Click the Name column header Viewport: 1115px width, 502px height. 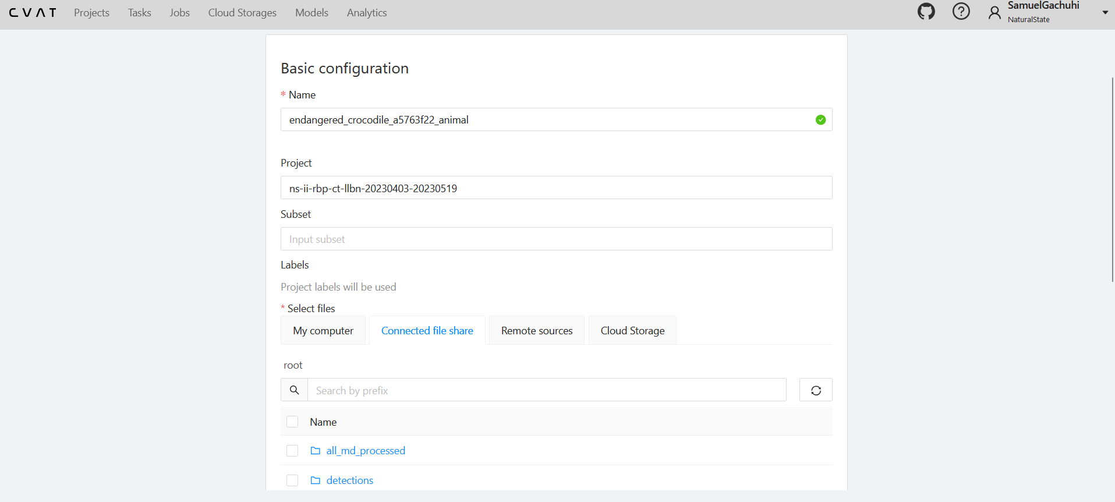click(x=323, y=422)
